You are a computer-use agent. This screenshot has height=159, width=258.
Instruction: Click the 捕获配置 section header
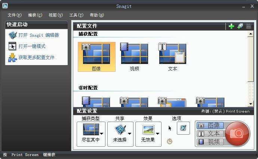pyautogui.click(x=88, y=34)
